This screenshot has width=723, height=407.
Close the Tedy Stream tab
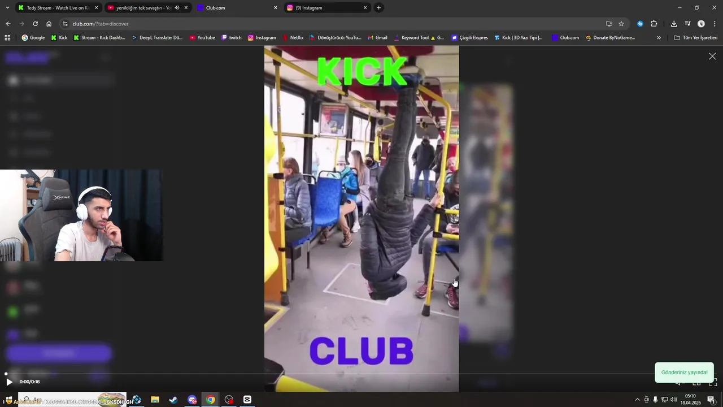pyautogui.click(x=96, y=8)
